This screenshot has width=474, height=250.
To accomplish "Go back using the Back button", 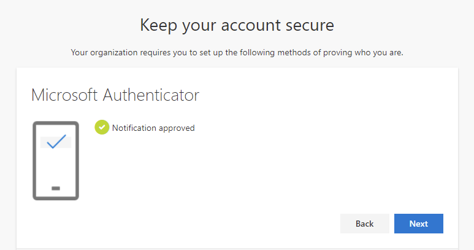I will point(365,224).
